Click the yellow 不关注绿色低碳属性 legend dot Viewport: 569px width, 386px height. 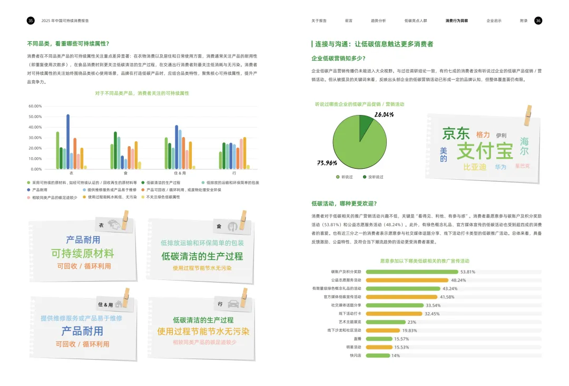[x=143, y=197]
